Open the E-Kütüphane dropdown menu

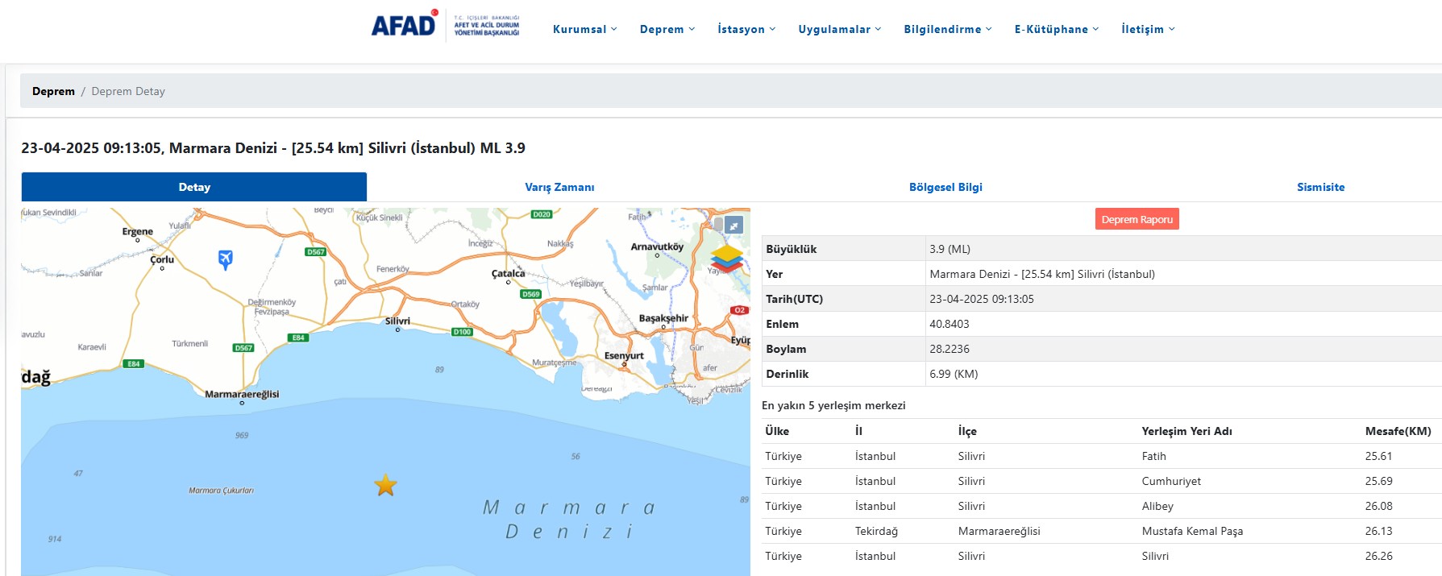(x=1056, y=29)
